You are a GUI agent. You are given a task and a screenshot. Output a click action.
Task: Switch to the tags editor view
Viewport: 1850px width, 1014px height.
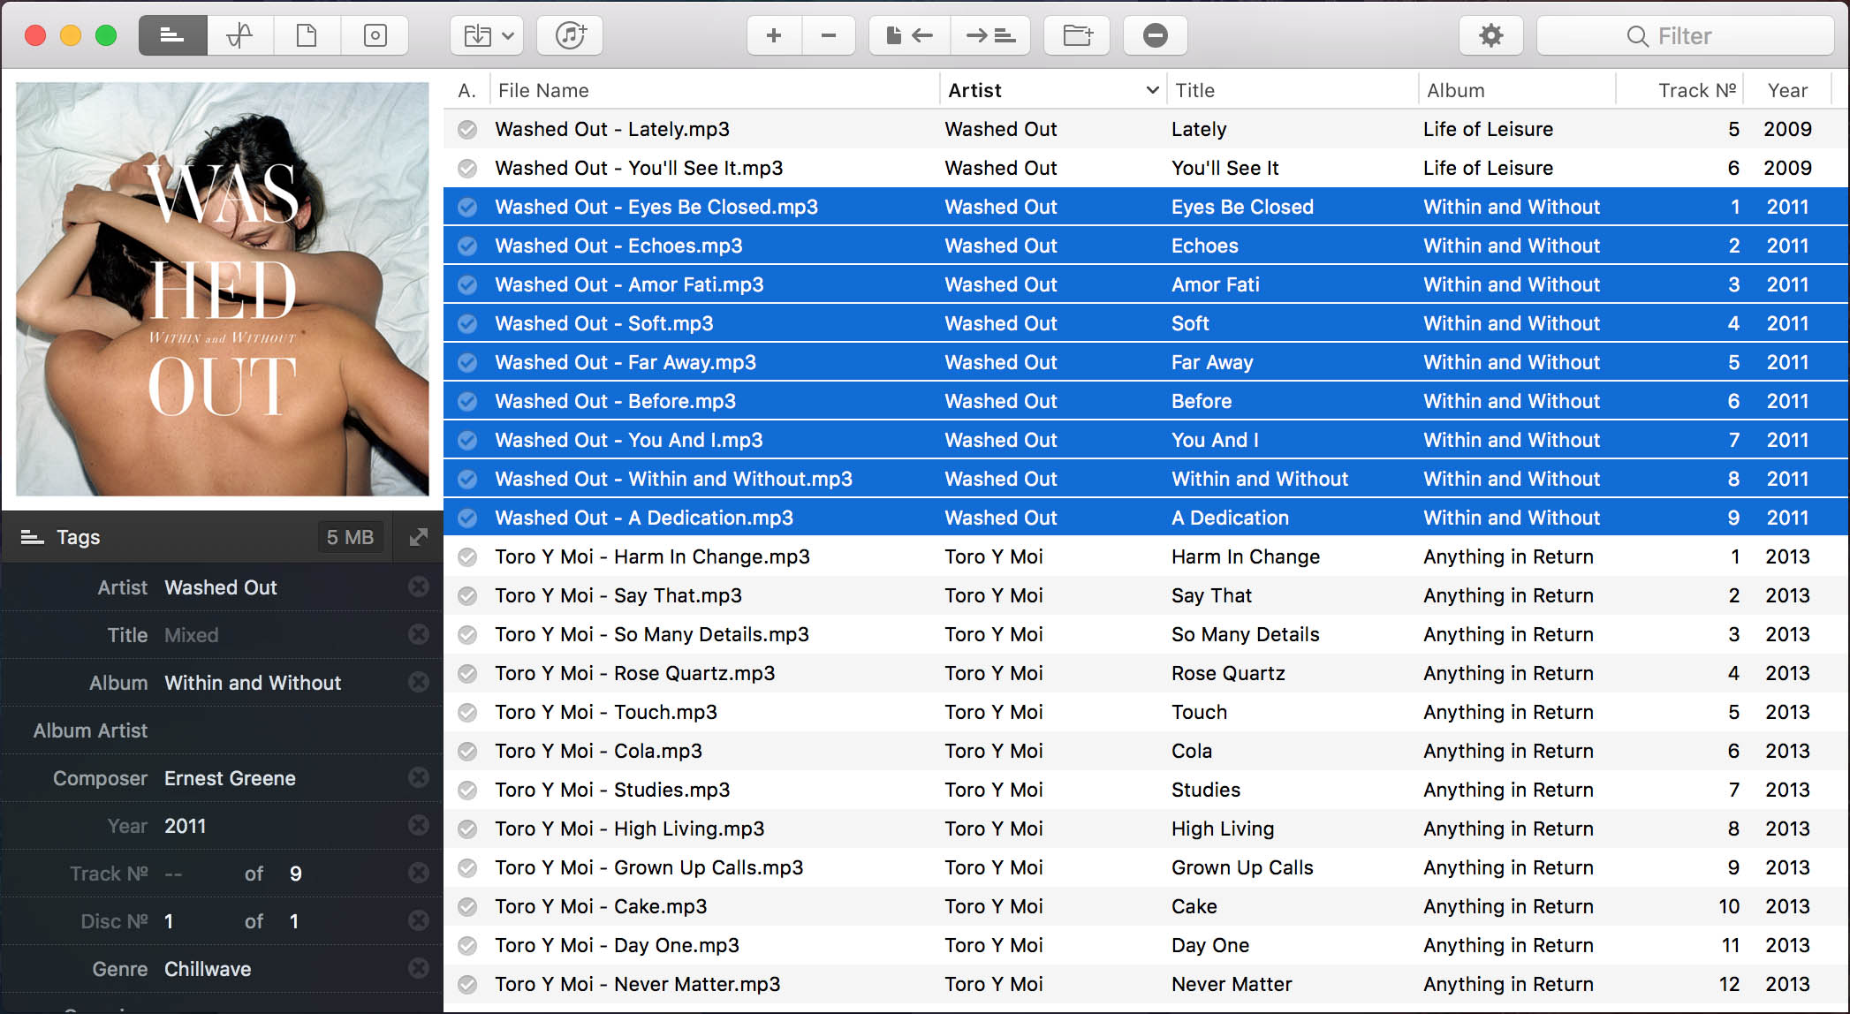point(172,35)
